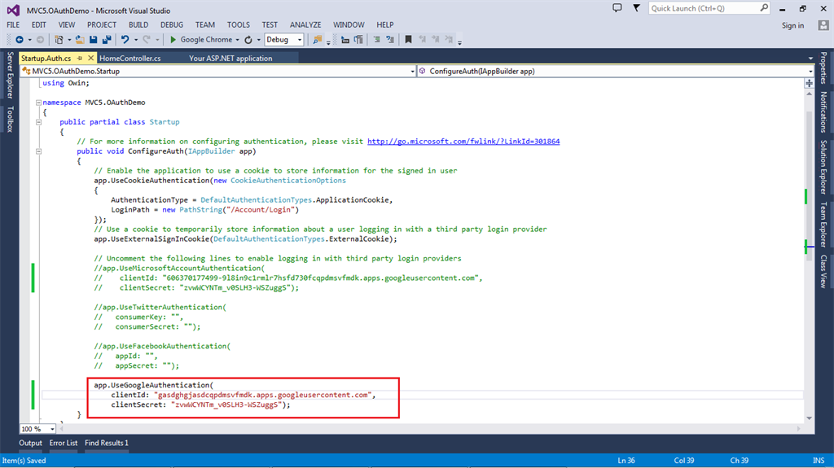Start debugging with green play icon
The width and height of the screenshot is (834, 468).
173,39
